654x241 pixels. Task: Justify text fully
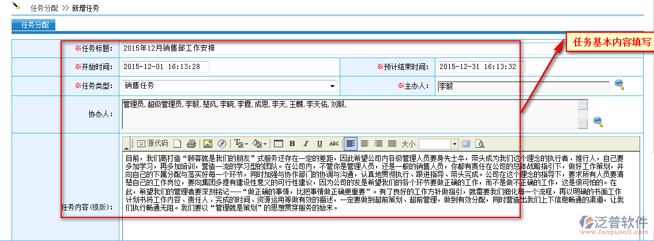[x=392, y=144]
